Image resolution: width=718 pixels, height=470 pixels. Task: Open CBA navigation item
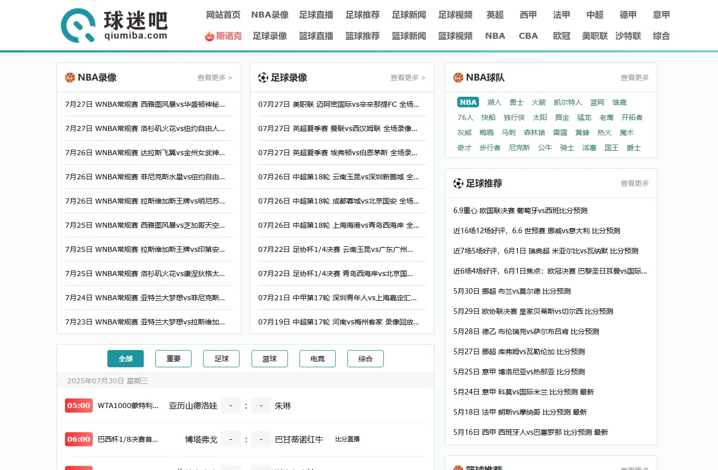coord(528,36)
